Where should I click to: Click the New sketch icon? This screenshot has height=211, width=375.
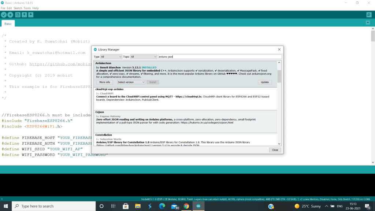click(18, 15)
